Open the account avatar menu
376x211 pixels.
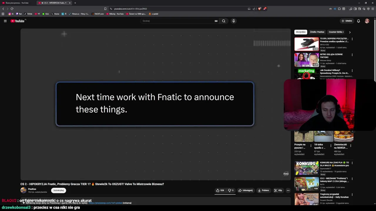[367, 21]
